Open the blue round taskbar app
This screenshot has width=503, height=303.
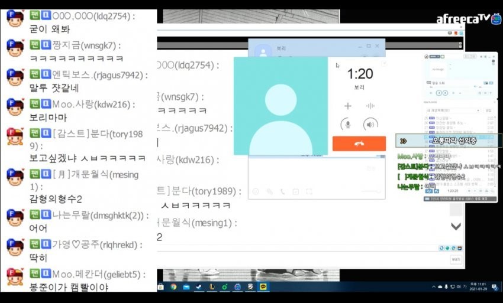pyautogui.click(x=237, y=286)
